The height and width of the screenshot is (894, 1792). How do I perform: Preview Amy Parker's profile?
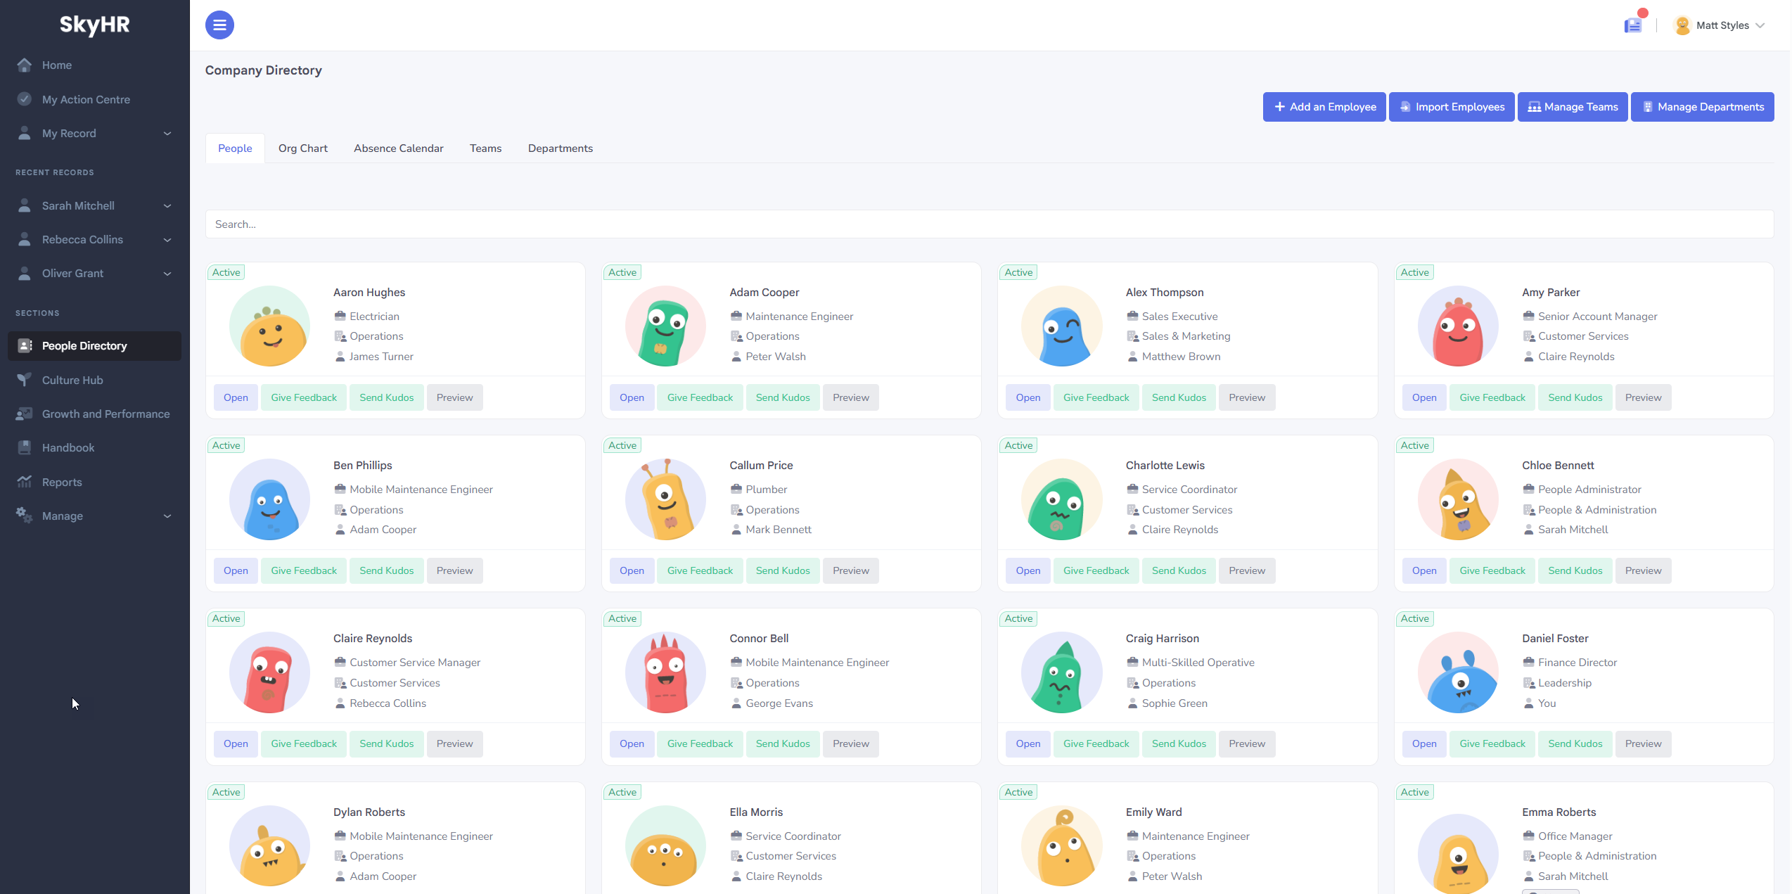1643,397
